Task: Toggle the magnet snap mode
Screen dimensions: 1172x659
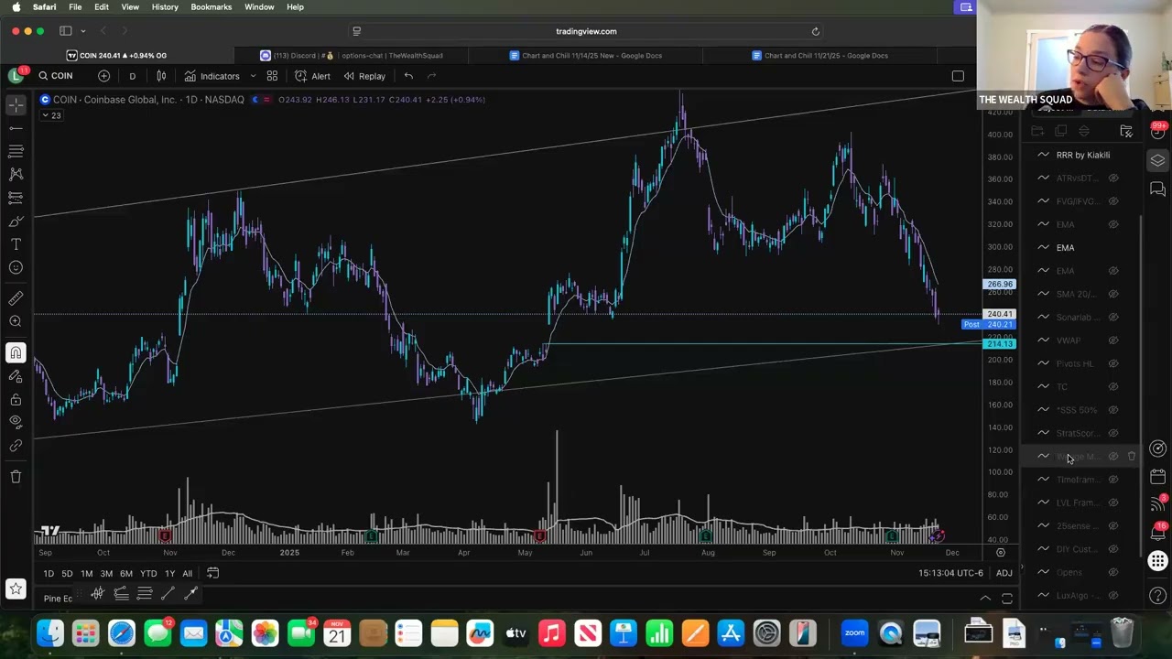Action: tap(16, 352)
